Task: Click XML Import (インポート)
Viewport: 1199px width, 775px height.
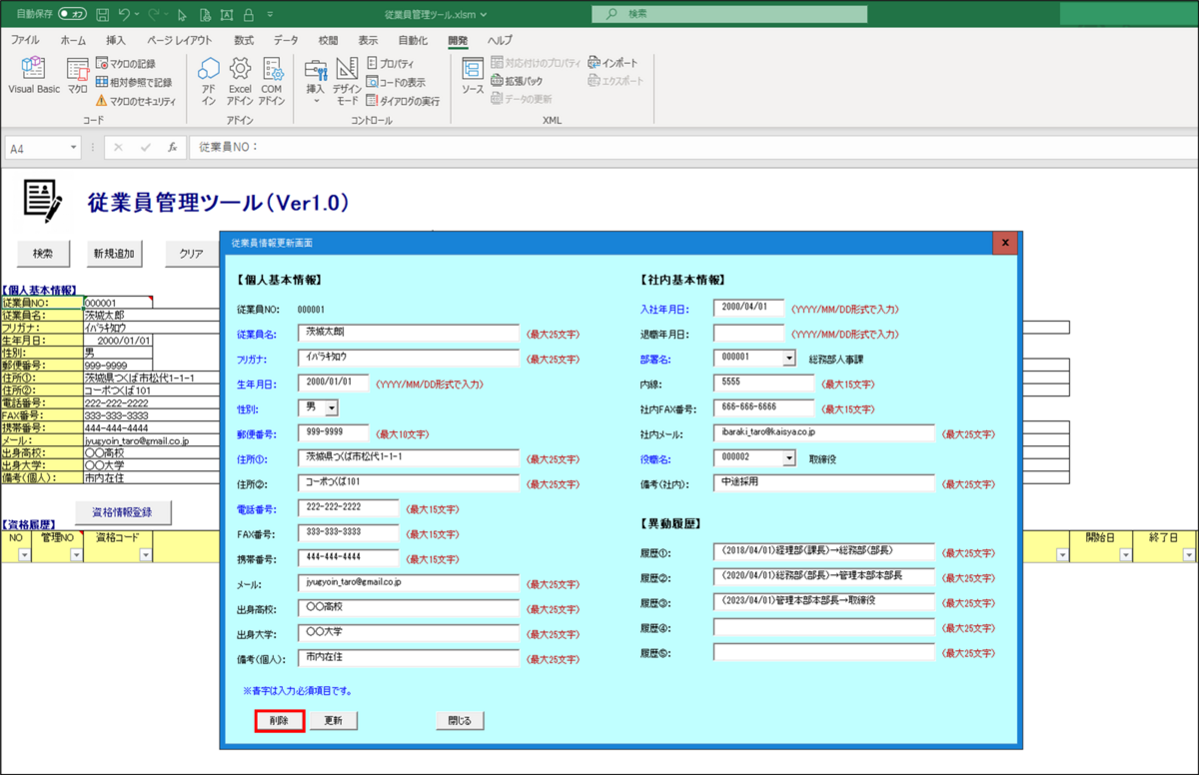Action: tap(615, 63)
